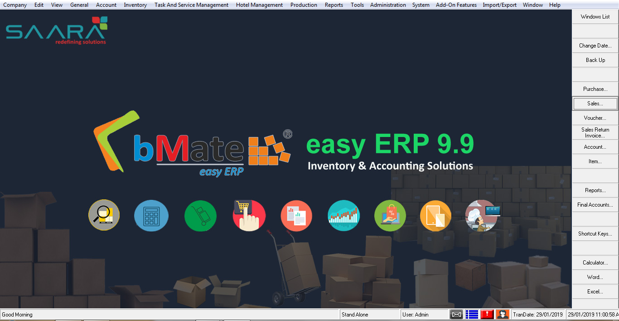The image size is (619, 321).
Task: Click the Change Date... button
Action: pos(595,46)
